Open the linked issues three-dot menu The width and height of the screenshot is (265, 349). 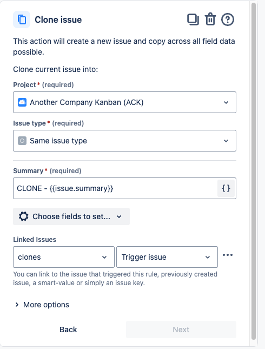tap(228, 255)
